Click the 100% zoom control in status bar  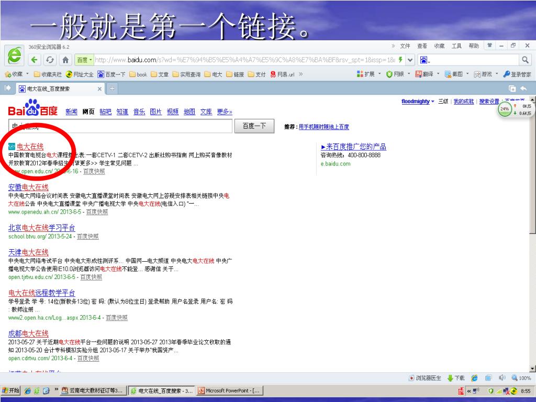[x=521, y=378]
